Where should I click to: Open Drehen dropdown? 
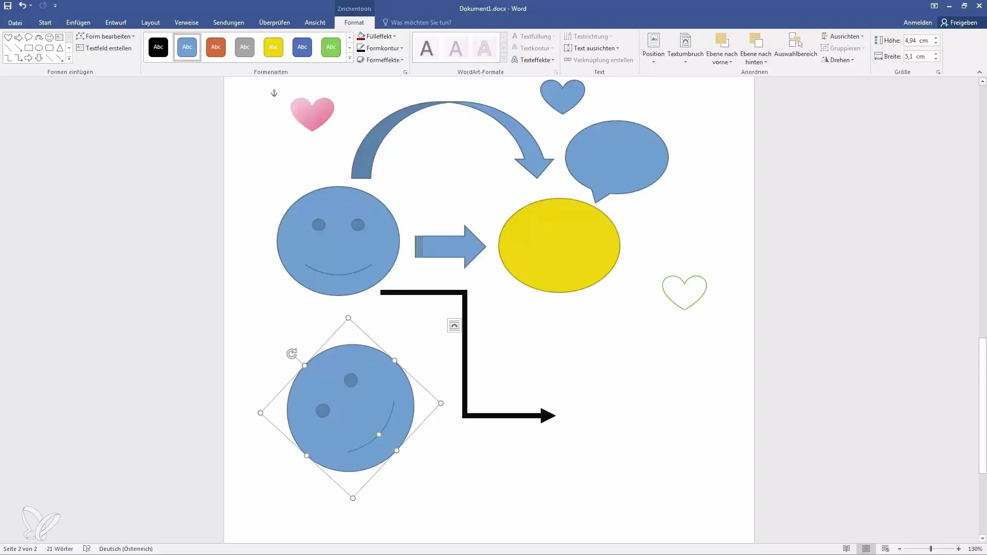point(837,60)
